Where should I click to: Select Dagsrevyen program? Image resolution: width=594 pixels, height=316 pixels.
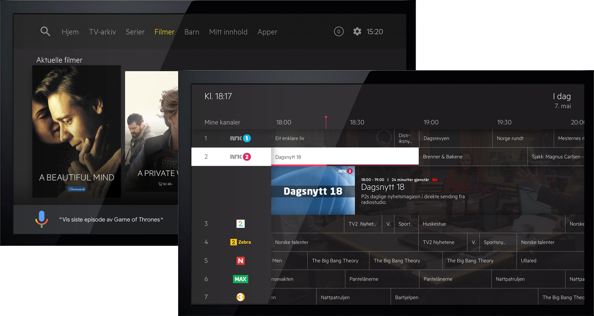(456, 138)
